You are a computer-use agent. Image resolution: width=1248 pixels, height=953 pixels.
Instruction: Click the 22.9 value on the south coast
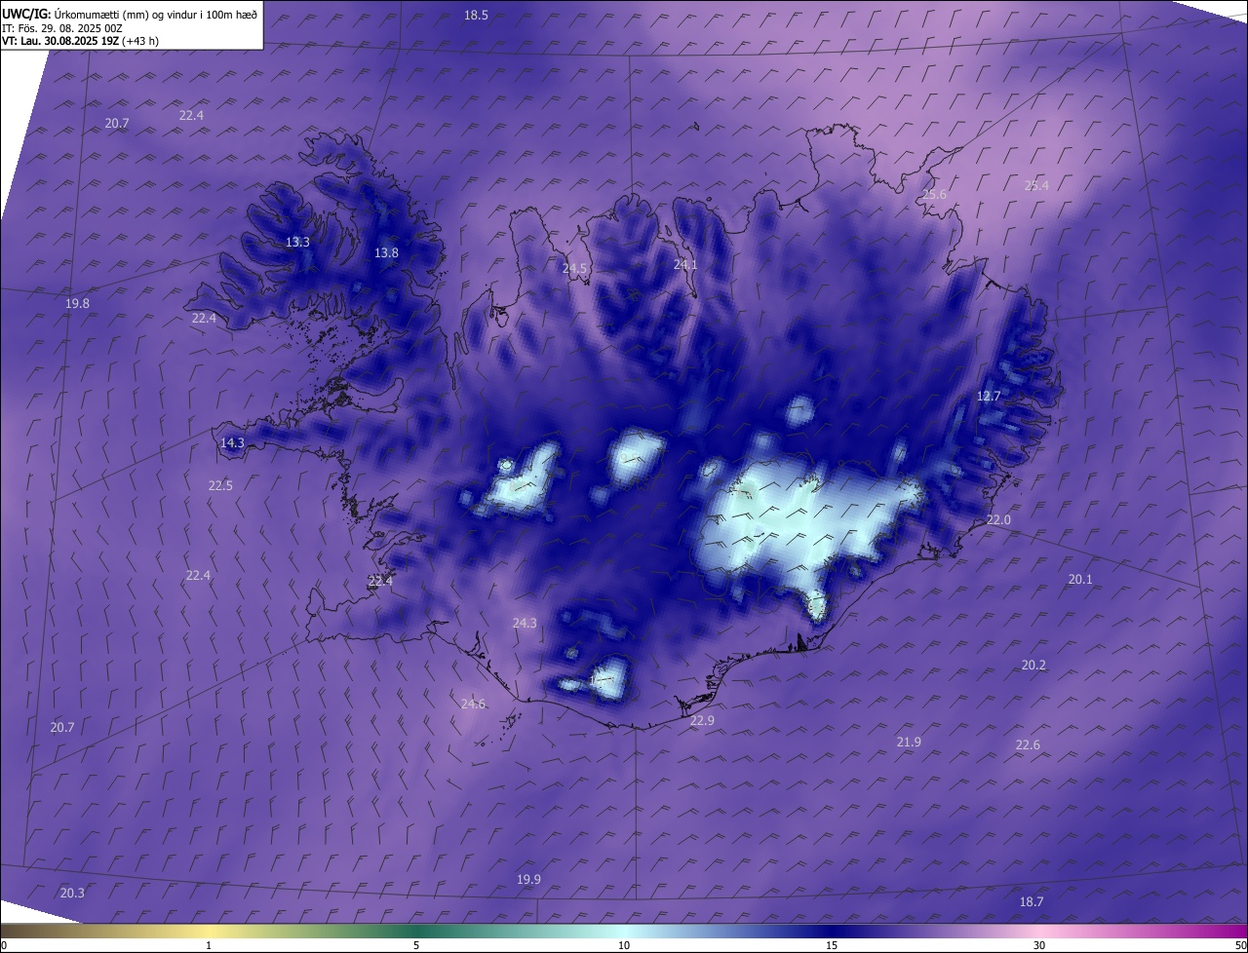point(702,720)
